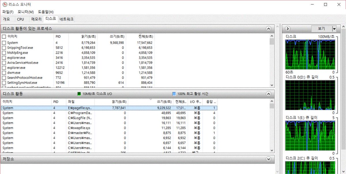Sort disk activity by the 파일 column
The height and width of the screenshot is (174, 346).
click(x=80, y=102)
